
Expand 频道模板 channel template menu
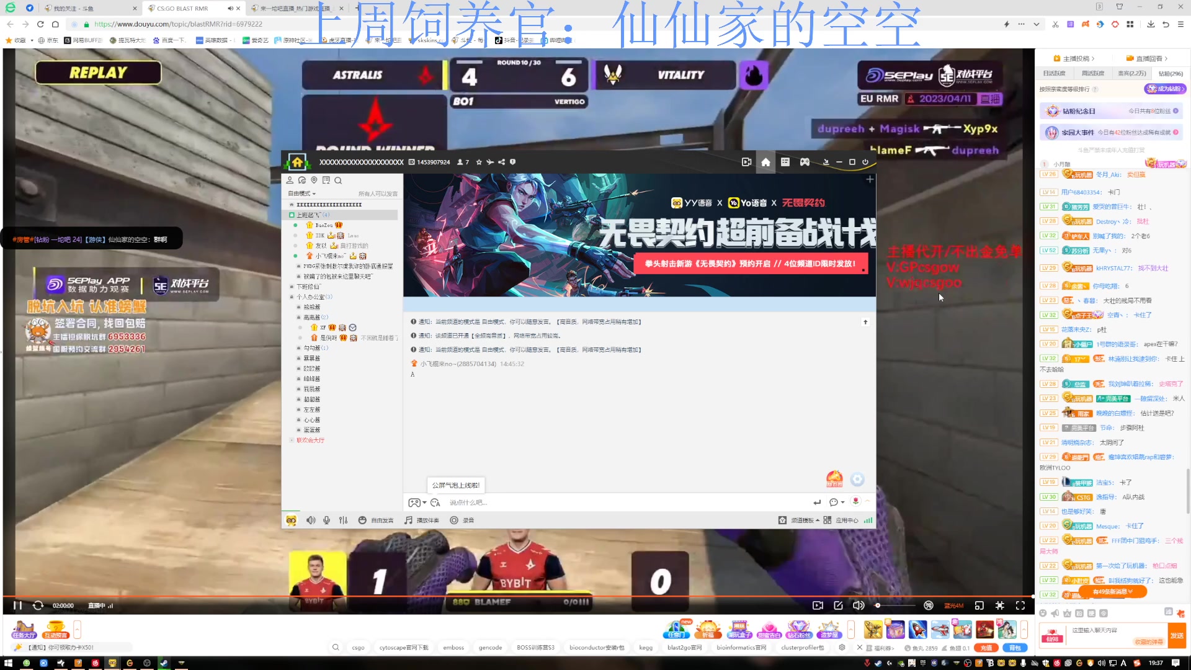click(799, 520)
